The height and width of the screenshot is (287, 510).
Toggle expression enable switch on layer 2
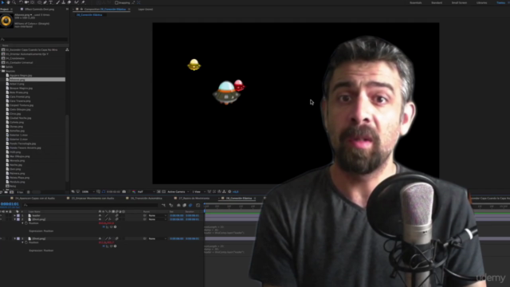coord(104,226)
